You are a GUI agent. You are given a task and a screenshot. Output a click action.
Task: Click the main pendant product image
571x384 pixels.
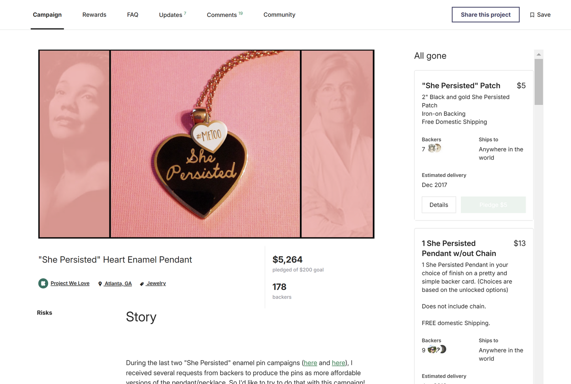206,144
